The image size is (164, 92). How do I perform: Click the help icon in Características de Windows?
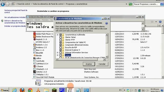click(x=107, y=23)
